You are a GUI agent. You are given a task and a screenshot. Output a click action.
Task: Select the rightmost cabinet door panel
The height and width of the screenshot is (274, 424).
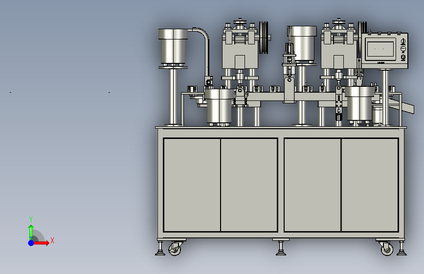(x=370, y=185)
